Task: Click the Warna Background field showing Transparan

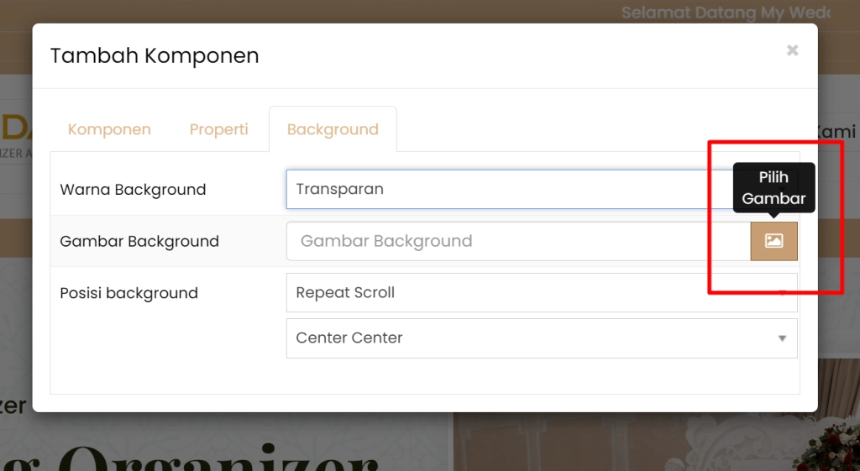Action: coord(504,190)
